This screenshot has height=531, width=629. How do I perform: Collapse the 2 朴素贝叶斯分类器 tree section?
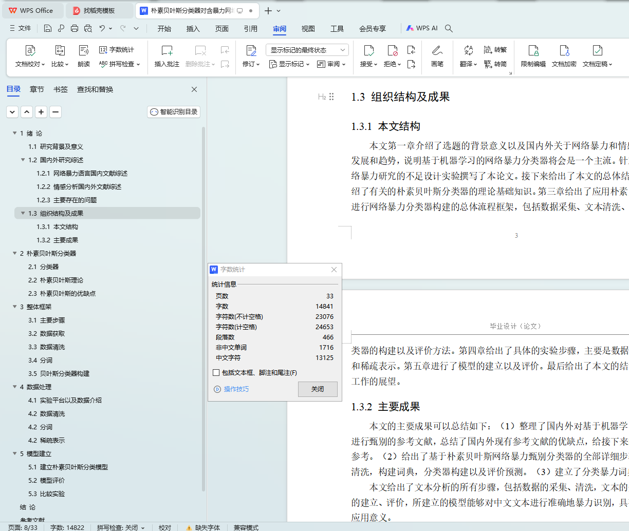(x=15, y=253)
